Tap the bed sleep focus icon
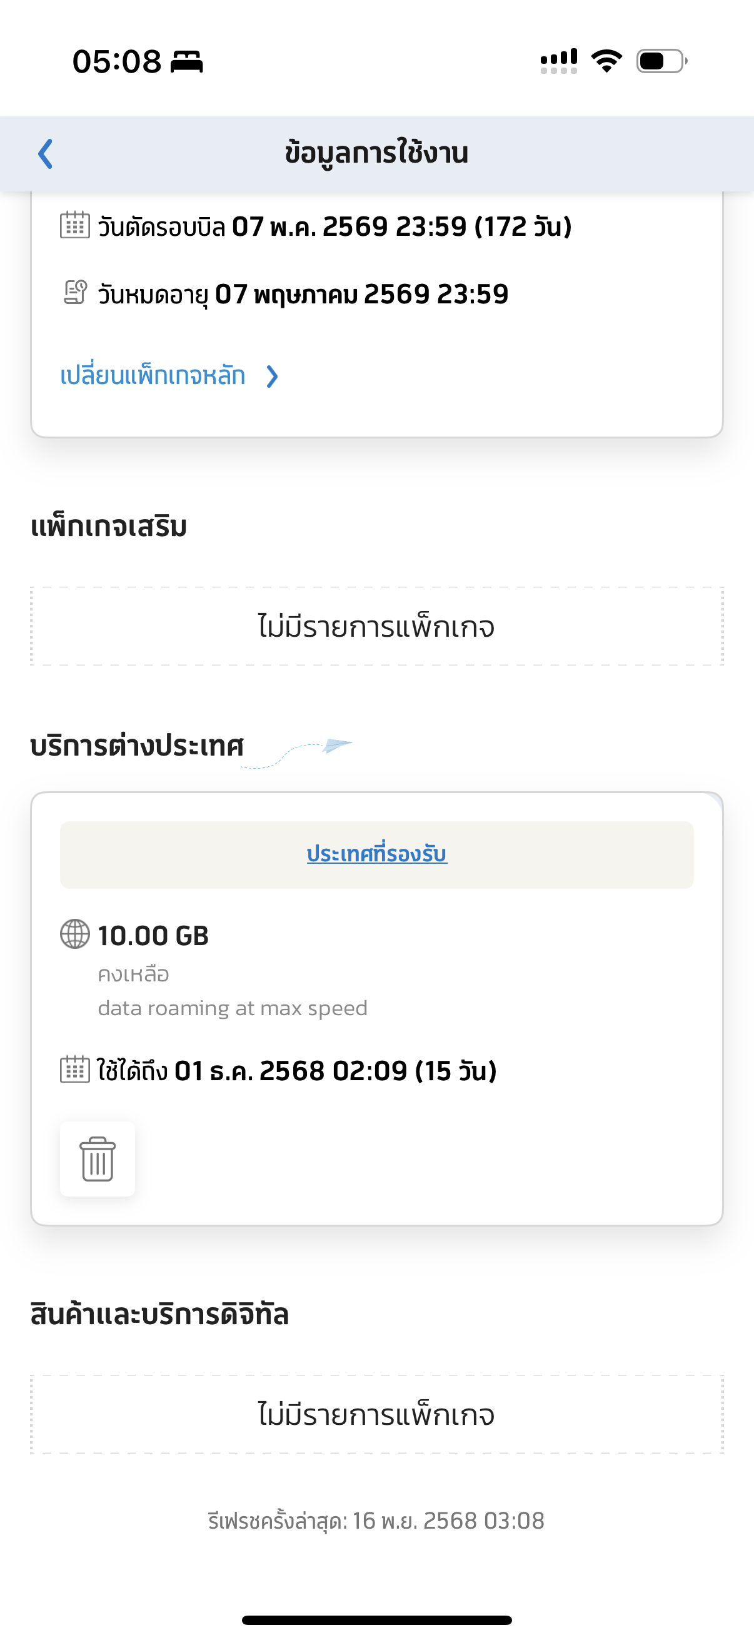The width and height of the screenshot is (754, 1640). click(x=186, y=62)
